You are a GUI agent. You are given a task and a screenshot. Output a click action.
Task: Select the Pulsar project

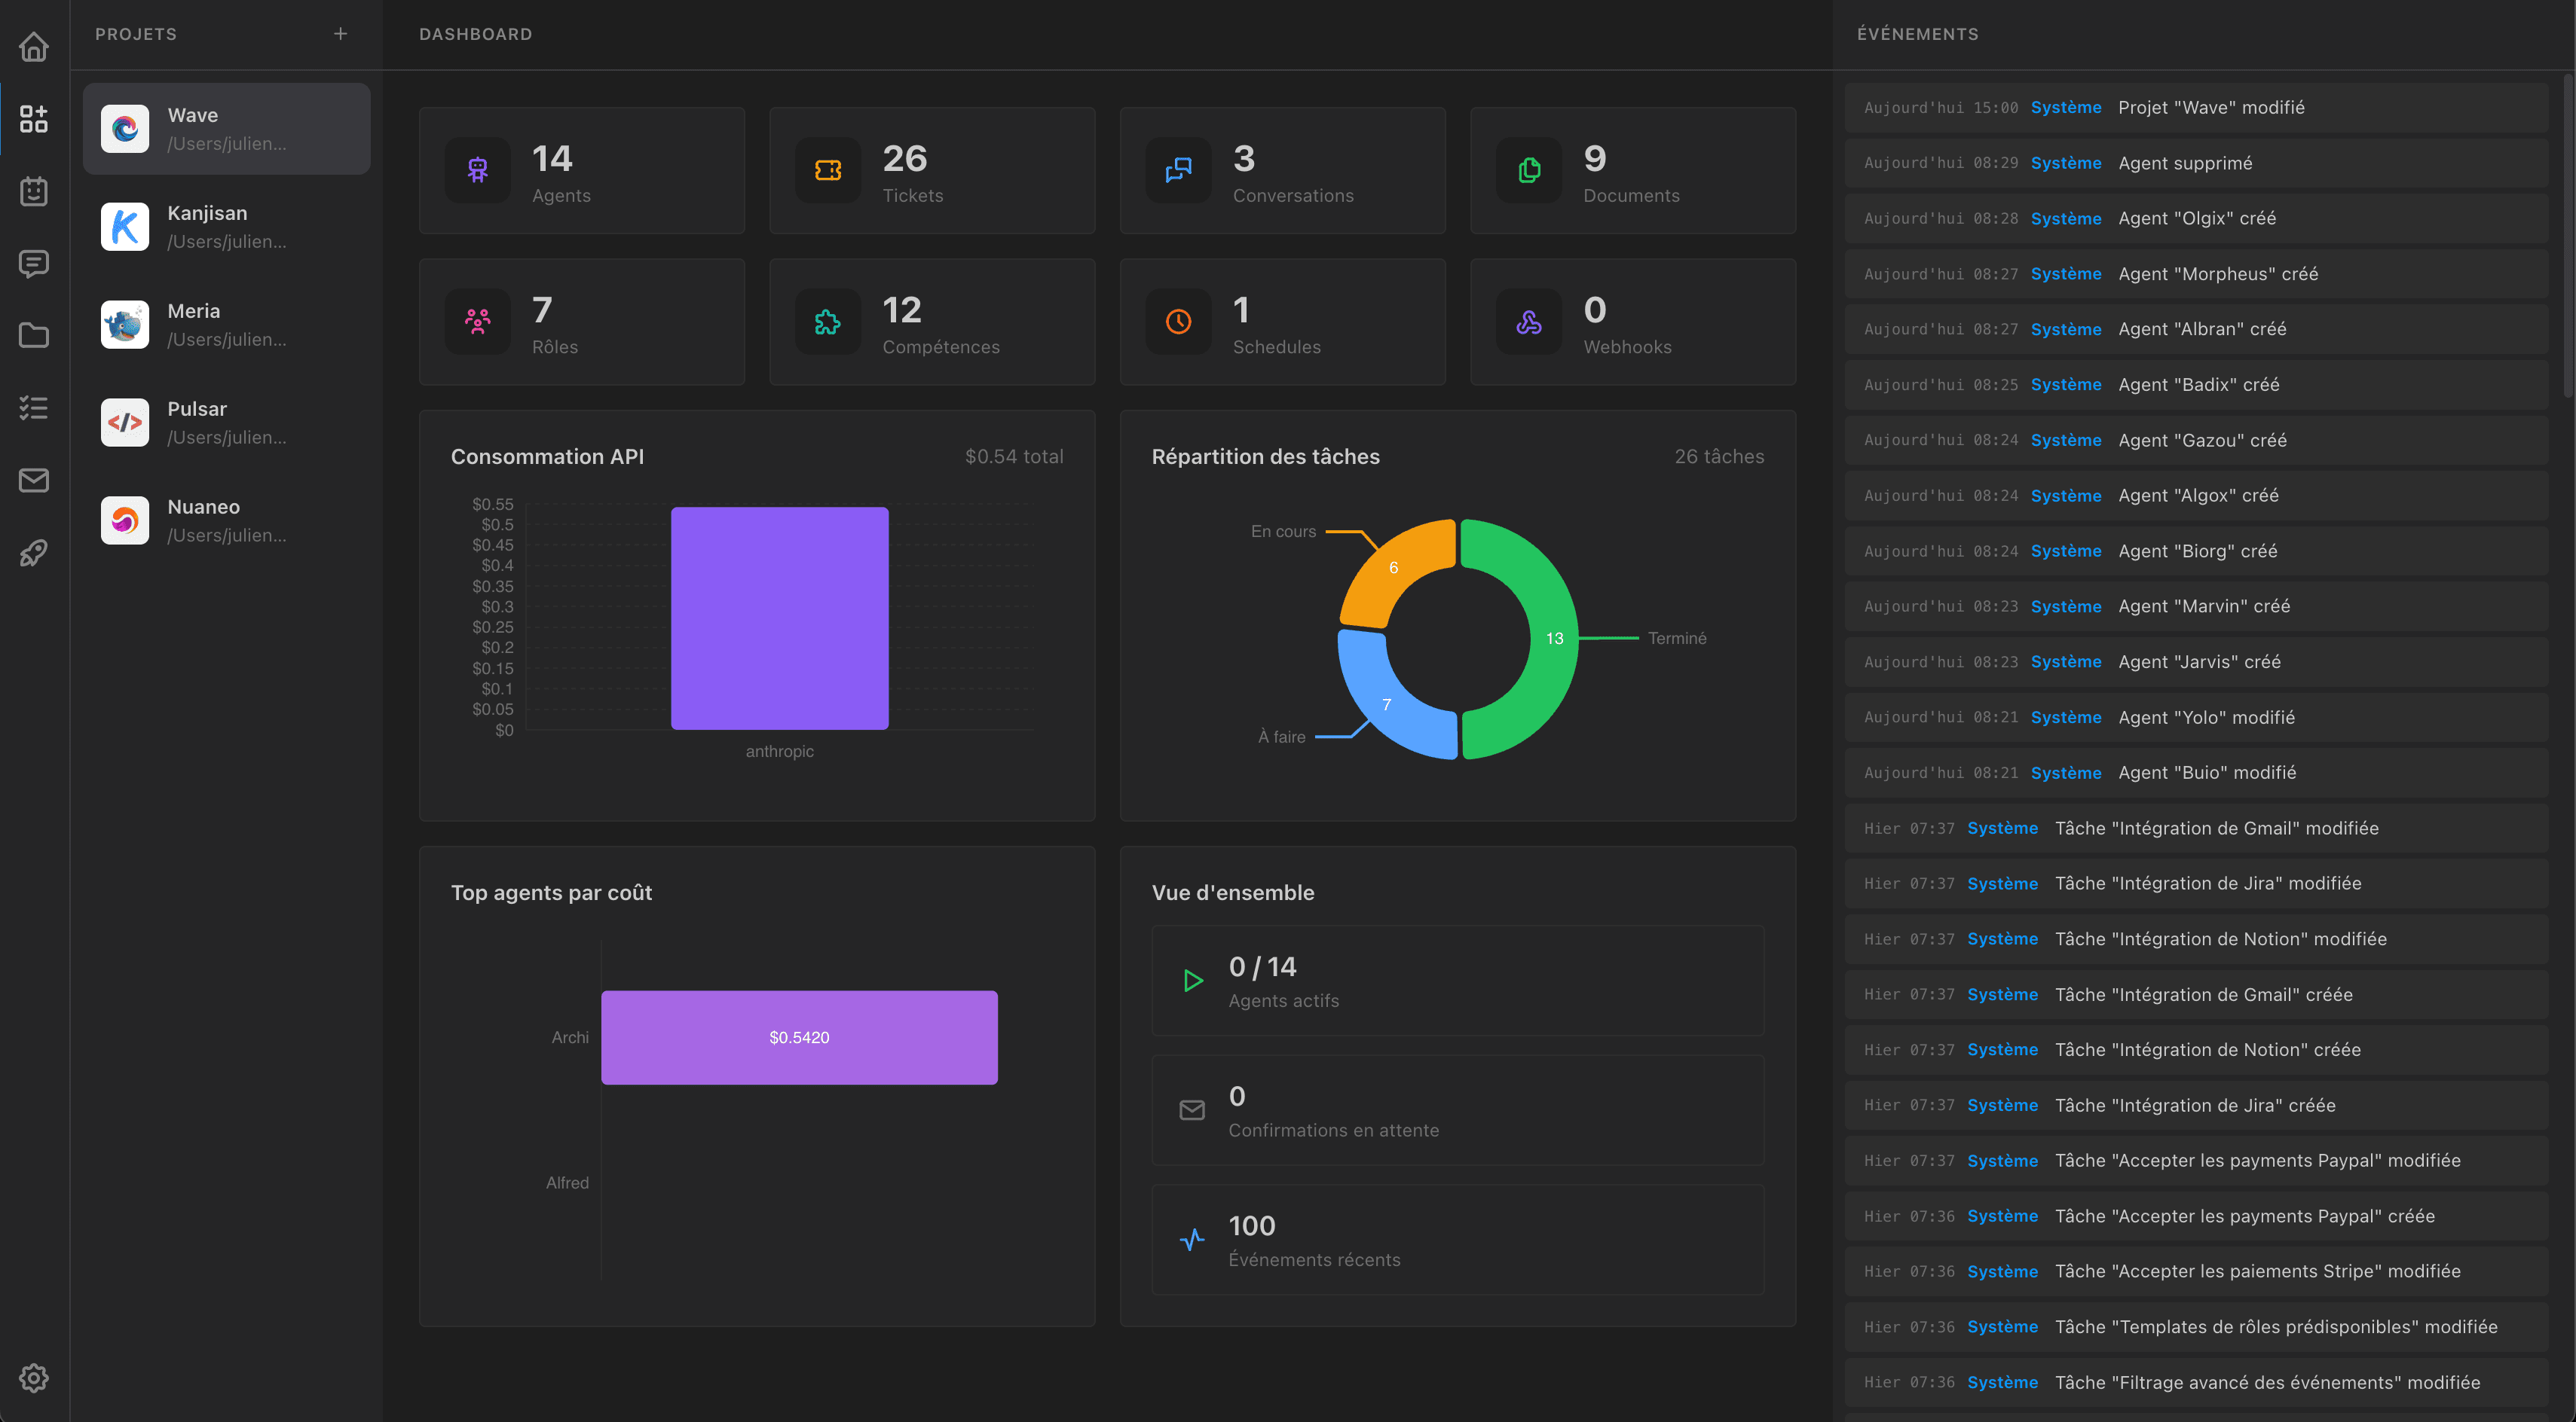point(227,423)
